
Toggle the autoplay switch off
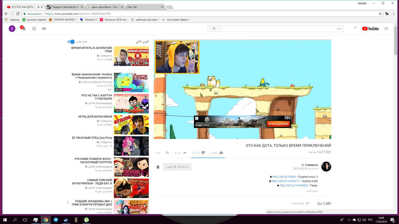coord(71,42)
